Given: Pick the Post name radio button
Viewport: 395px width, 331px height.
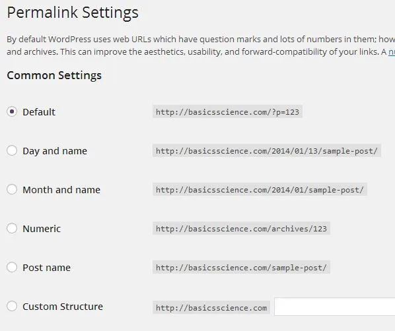Looking at the screenshot, I should (12, 267).
